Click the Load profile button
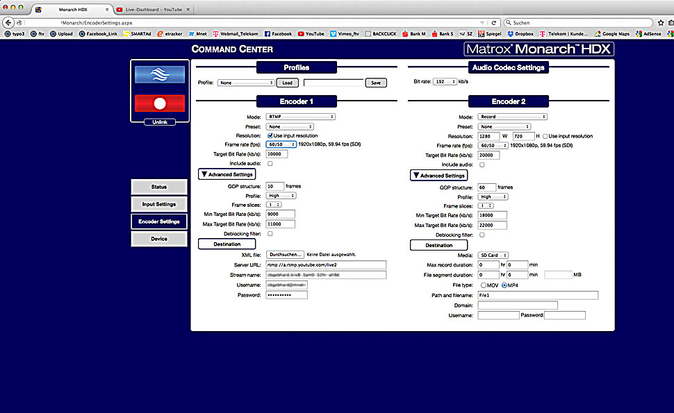 click(x=286, y=83)
